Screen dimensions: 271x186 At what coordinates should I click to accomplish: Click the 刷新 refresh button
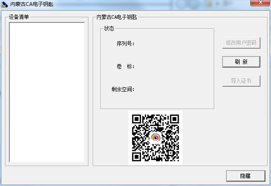[241, 62]
